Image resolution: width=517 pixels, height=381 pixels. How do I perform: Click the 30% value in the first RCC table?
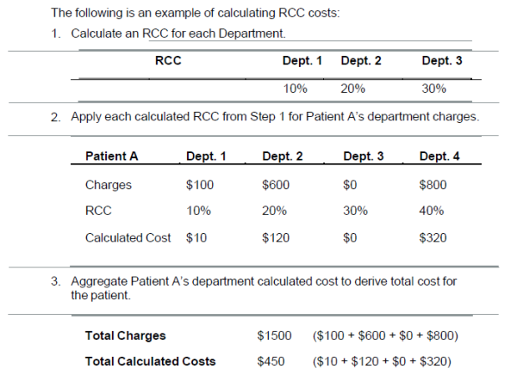pos(433,88)
